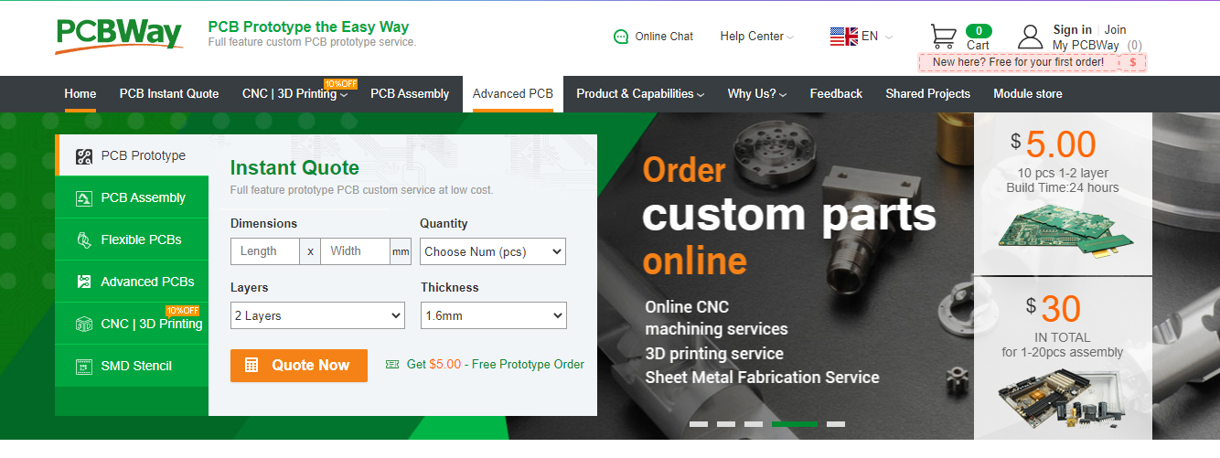Click the PCB Assembly sidebar icon
This screenshot has width=1220, height=458.
tap(84, 197)
